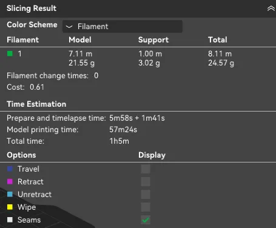Click the cyan Unretract color icon
The width and height of the screenshot is (276, 228).
click(x=10, y=194)
